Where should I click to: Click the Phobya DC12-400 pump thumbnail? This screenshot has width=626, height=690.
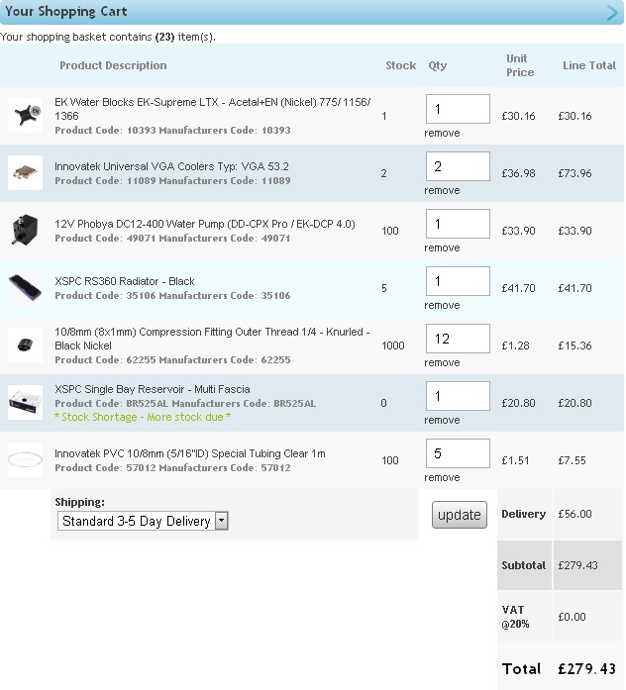pos(26,230)
